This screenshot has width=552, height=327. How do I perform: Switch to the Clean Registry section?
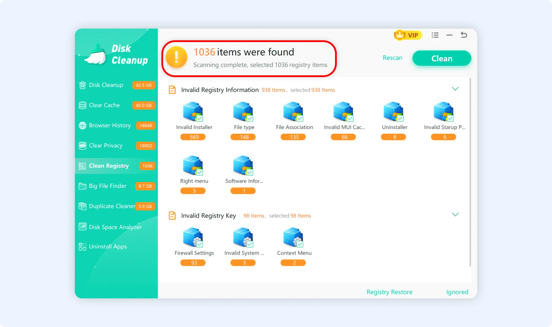pyautogui.click(x=108, y=166)
